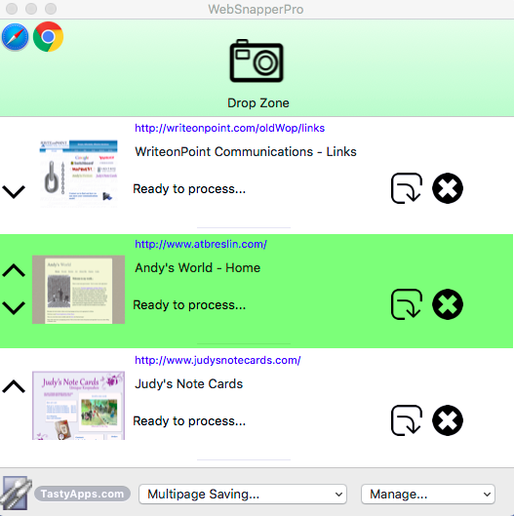
Task: Process the Judy's Note Cards page
Action: click(x=407, y=420)
